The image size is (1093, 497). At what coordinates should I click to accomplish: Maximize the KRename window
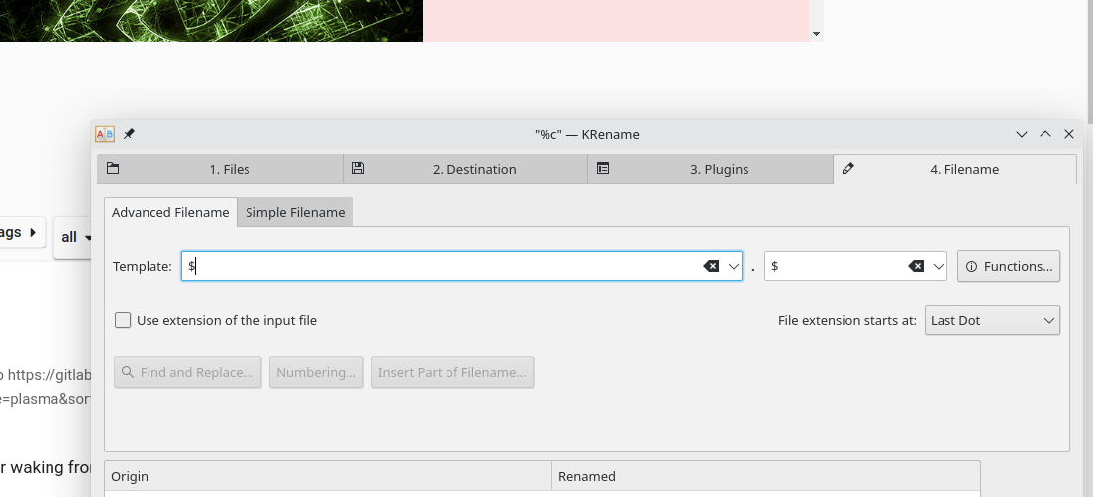[x=1045, y=134]
